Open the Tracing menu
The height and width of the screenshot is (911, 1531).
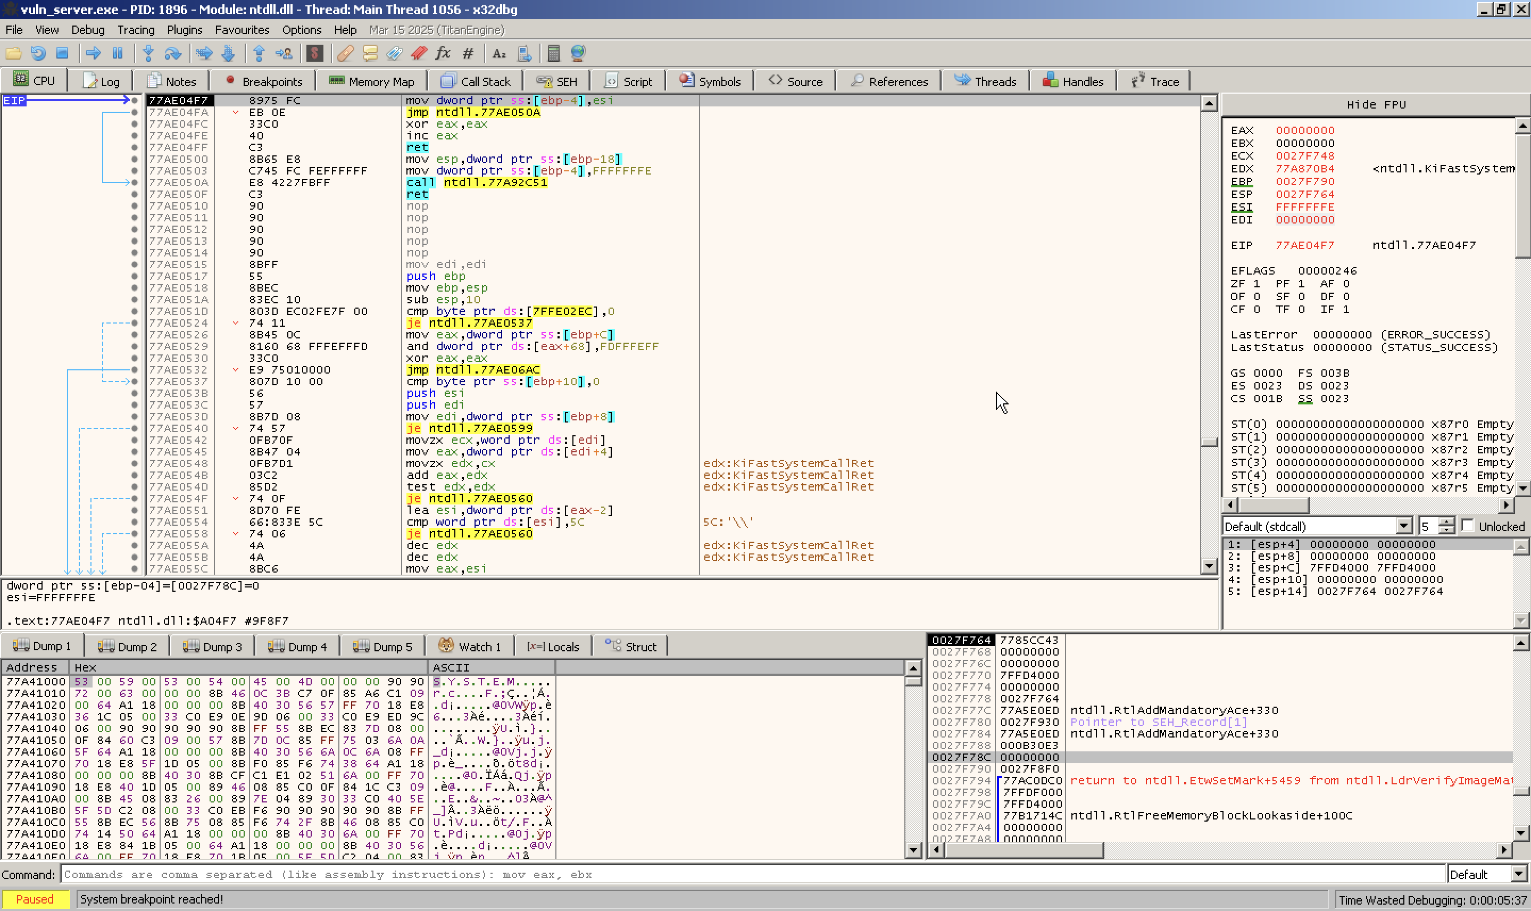(x=136, y=29)
